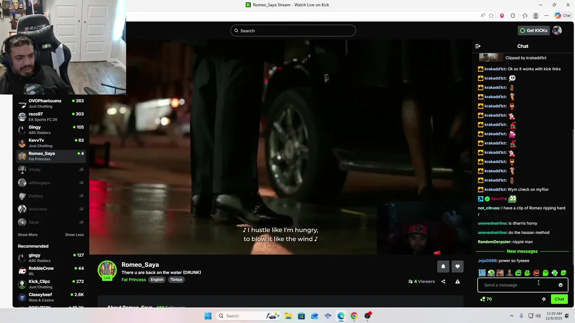Jump to New messages in chat

[522, 251]
